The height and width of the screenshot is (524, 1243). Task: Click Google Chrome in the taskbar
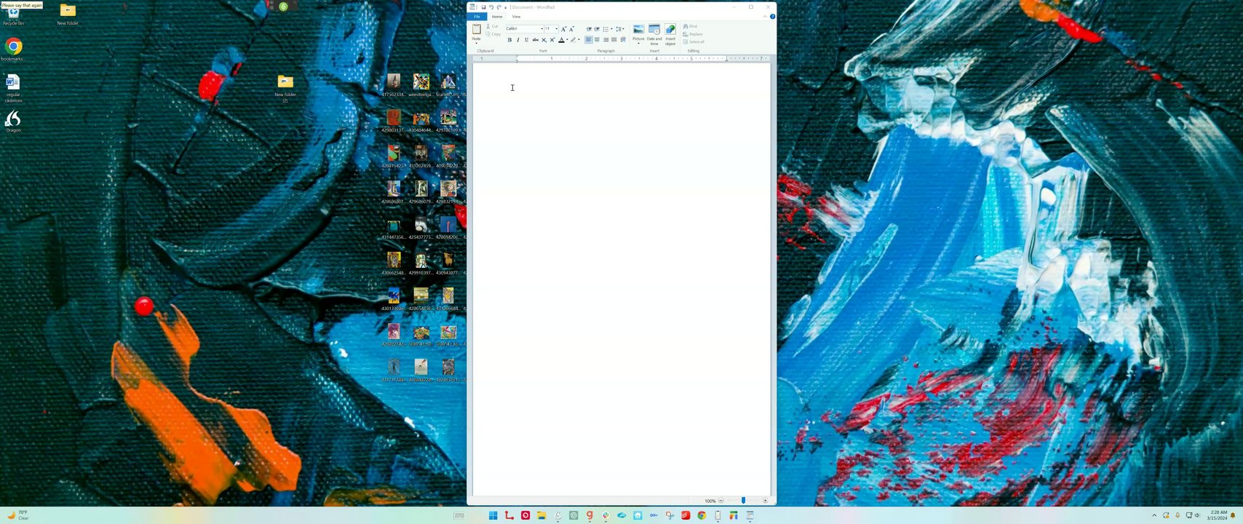702,515
